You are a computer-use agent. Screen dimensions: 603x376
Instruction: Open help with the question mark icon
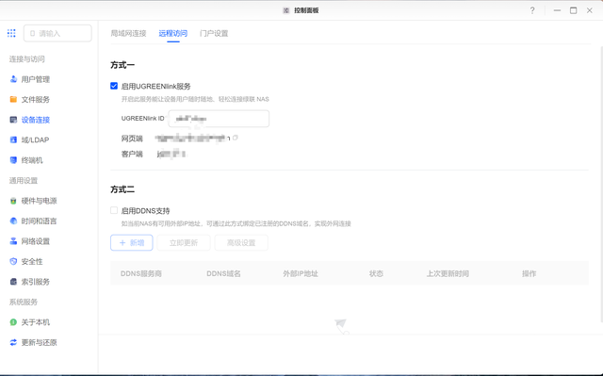532,10
